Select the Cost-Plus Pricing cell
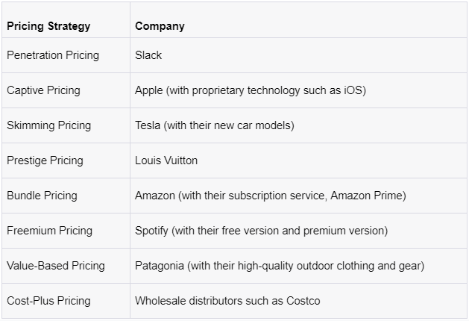Screen dimensions: 469x321 [x=48, y=301]
